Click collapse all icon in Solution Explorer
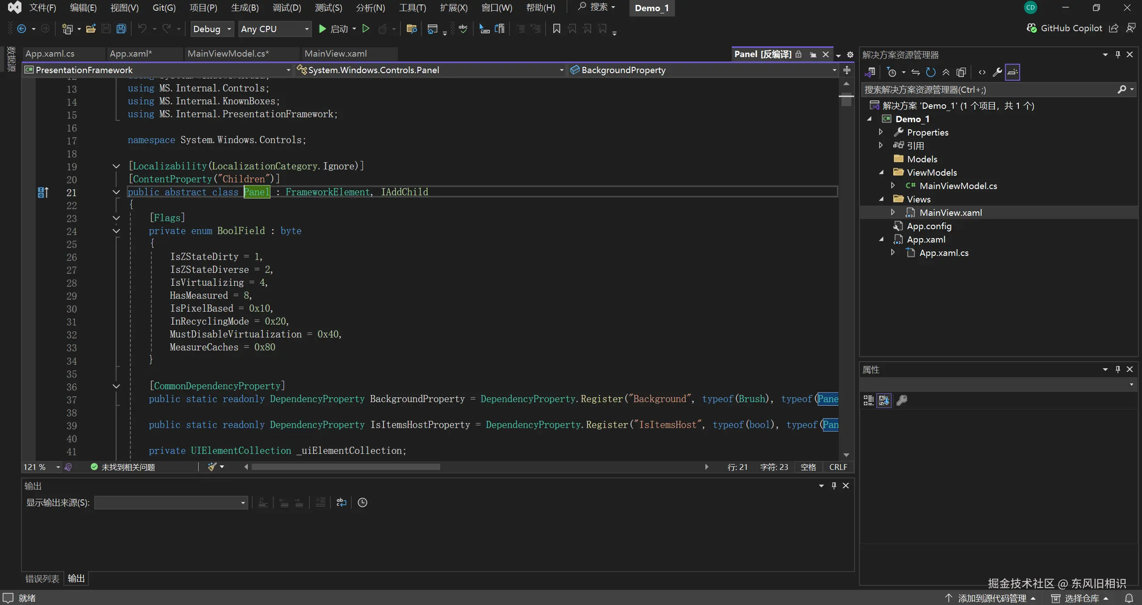The image size is (1142, 605). pos(946,72)
